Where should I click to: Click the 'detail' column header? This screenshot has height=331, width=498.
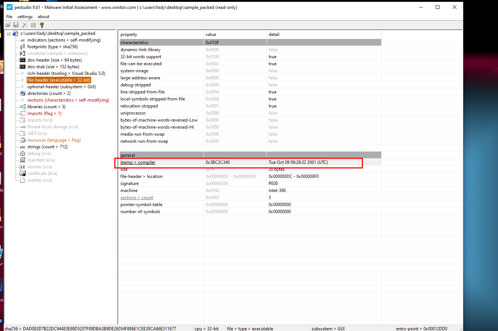point(324,34)
